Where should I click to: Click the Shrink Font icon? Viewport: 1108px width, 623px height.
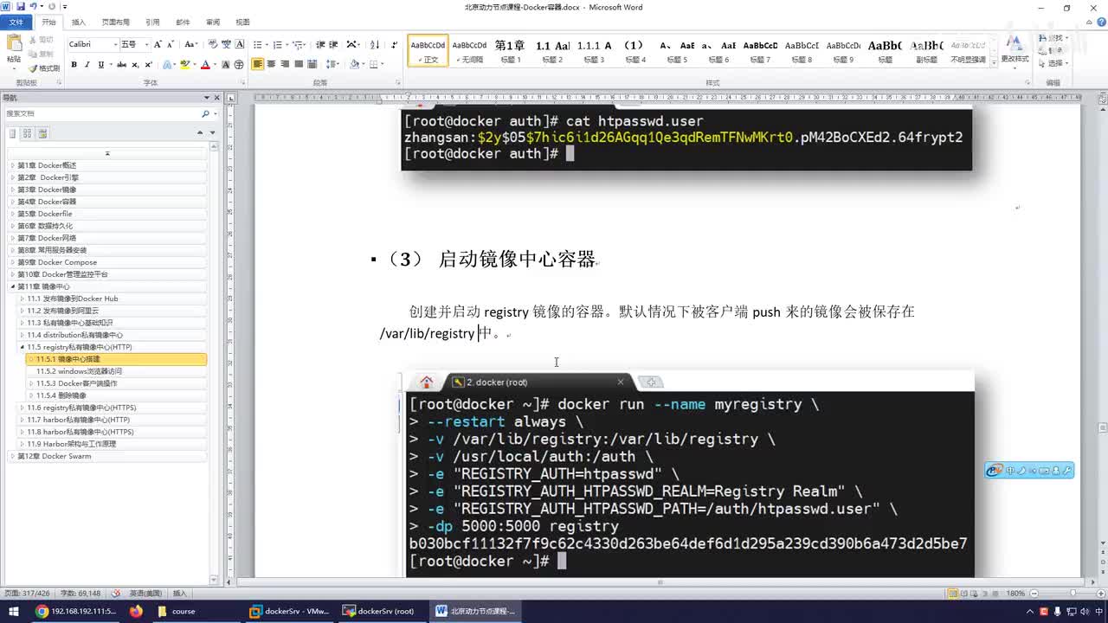[171, 44]
